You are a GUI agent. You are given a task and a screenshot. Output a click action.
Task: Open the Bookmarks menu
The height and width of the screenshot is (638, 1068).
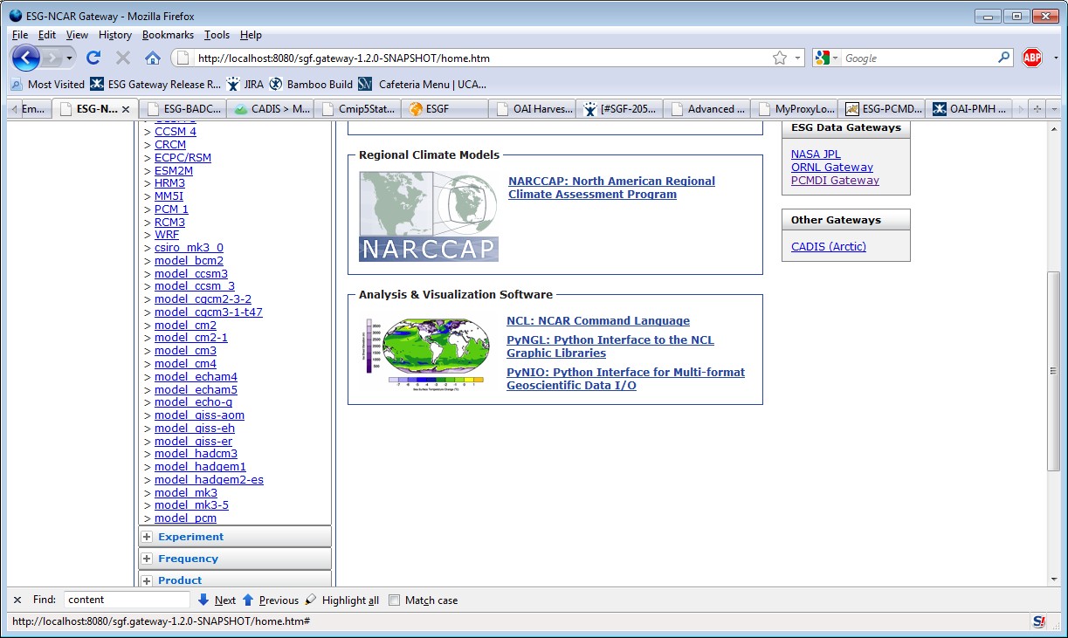(168, 35)
